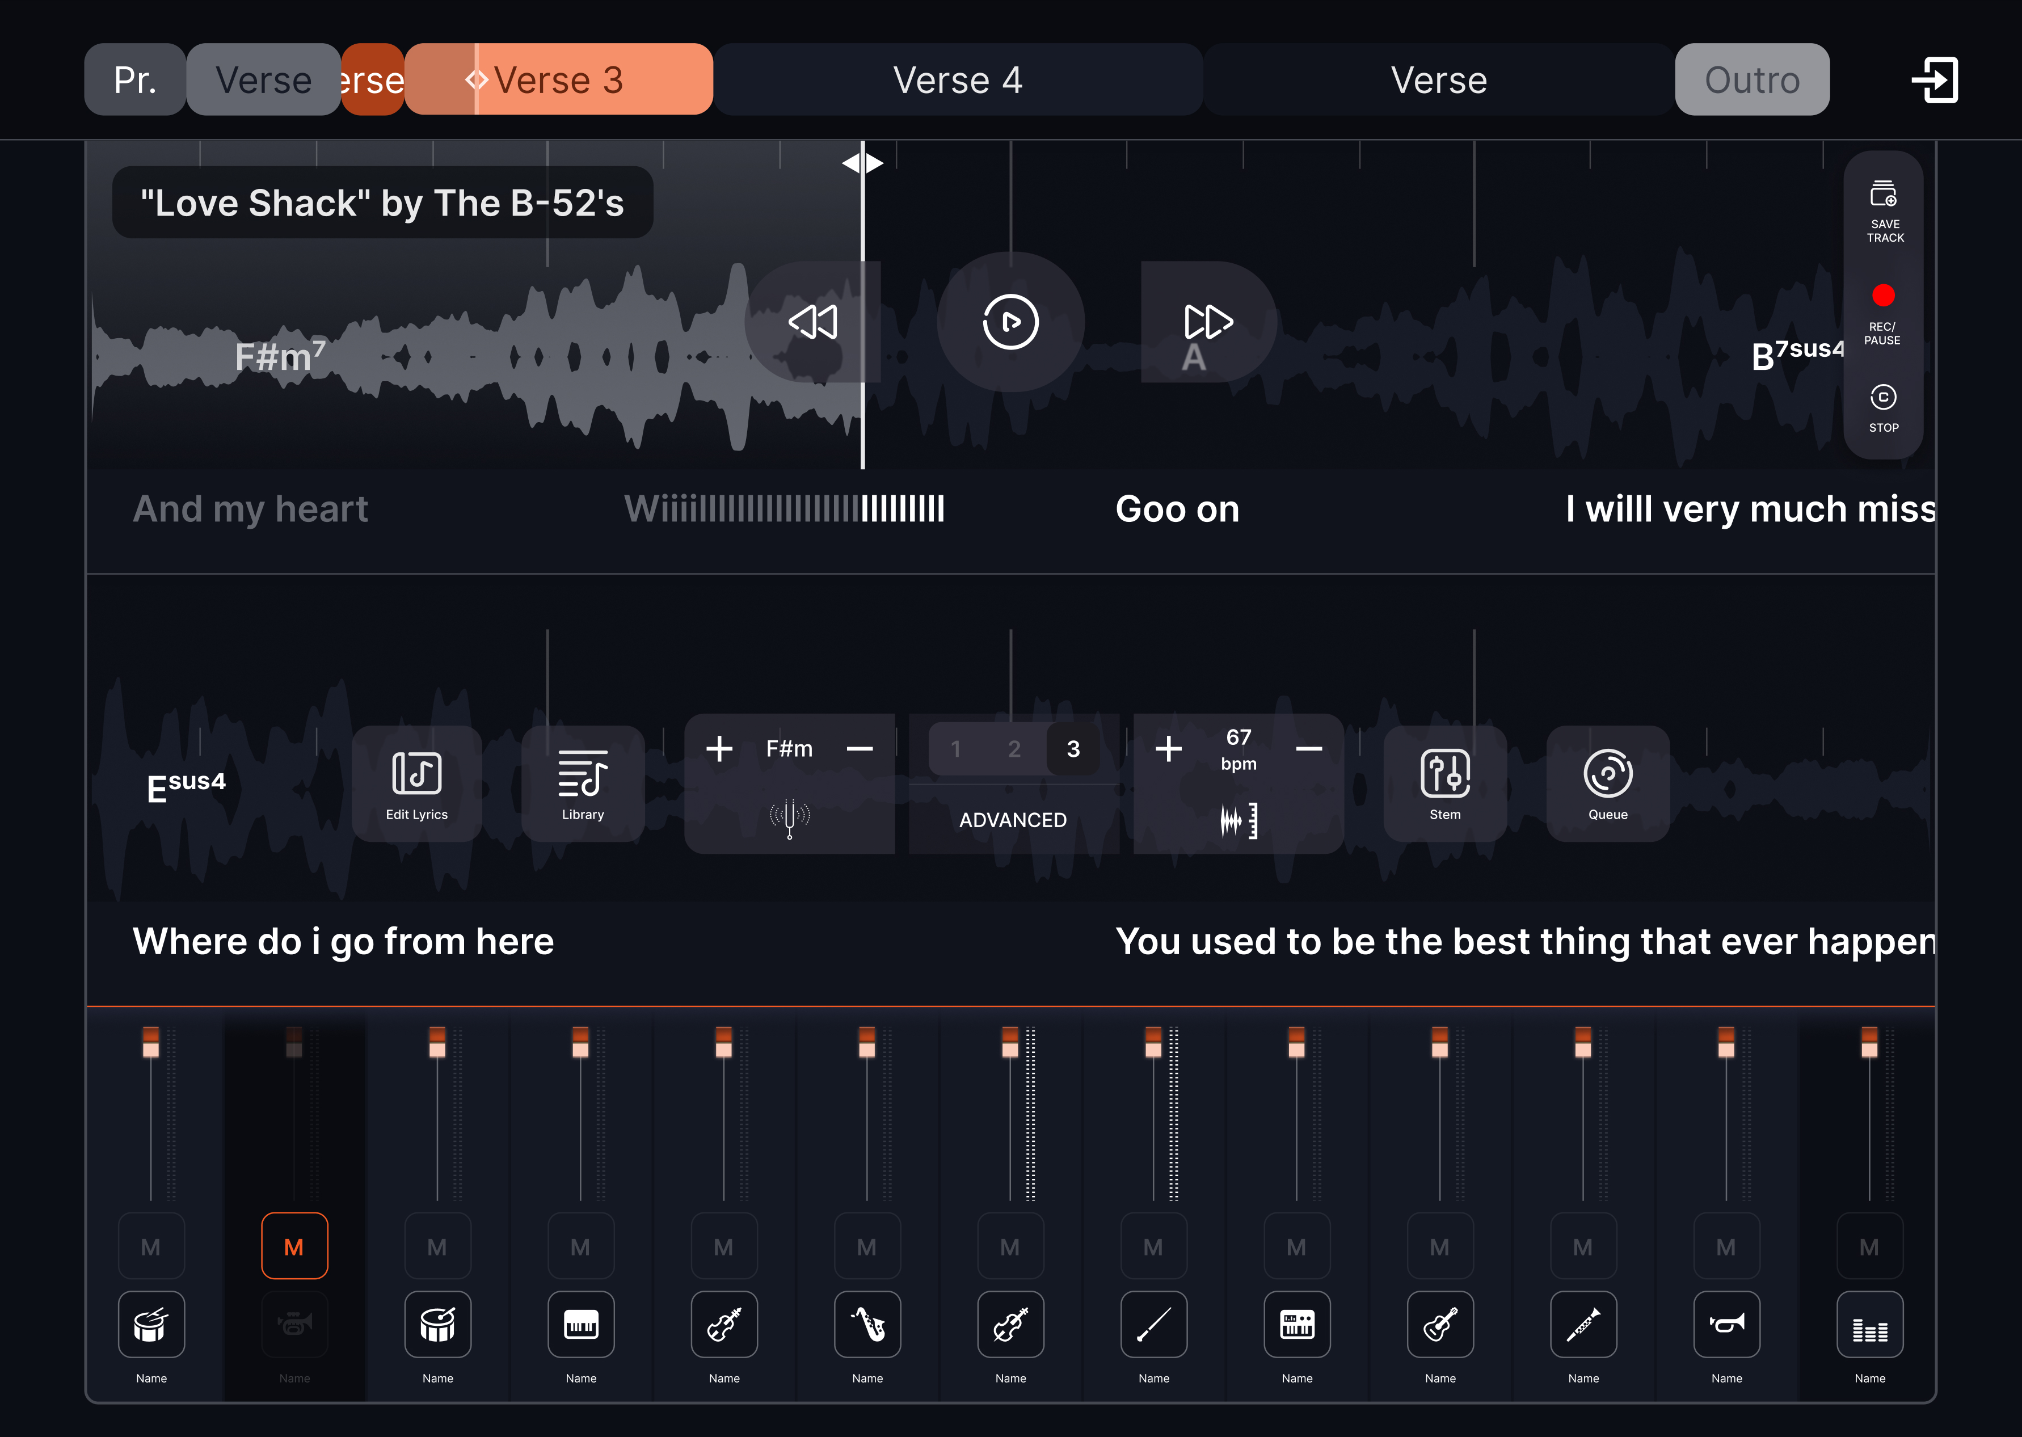Click the F#m7 chord on the waveform
Image resolution: width=2022 pixels, height=1437 pixels.
point(280,357)
